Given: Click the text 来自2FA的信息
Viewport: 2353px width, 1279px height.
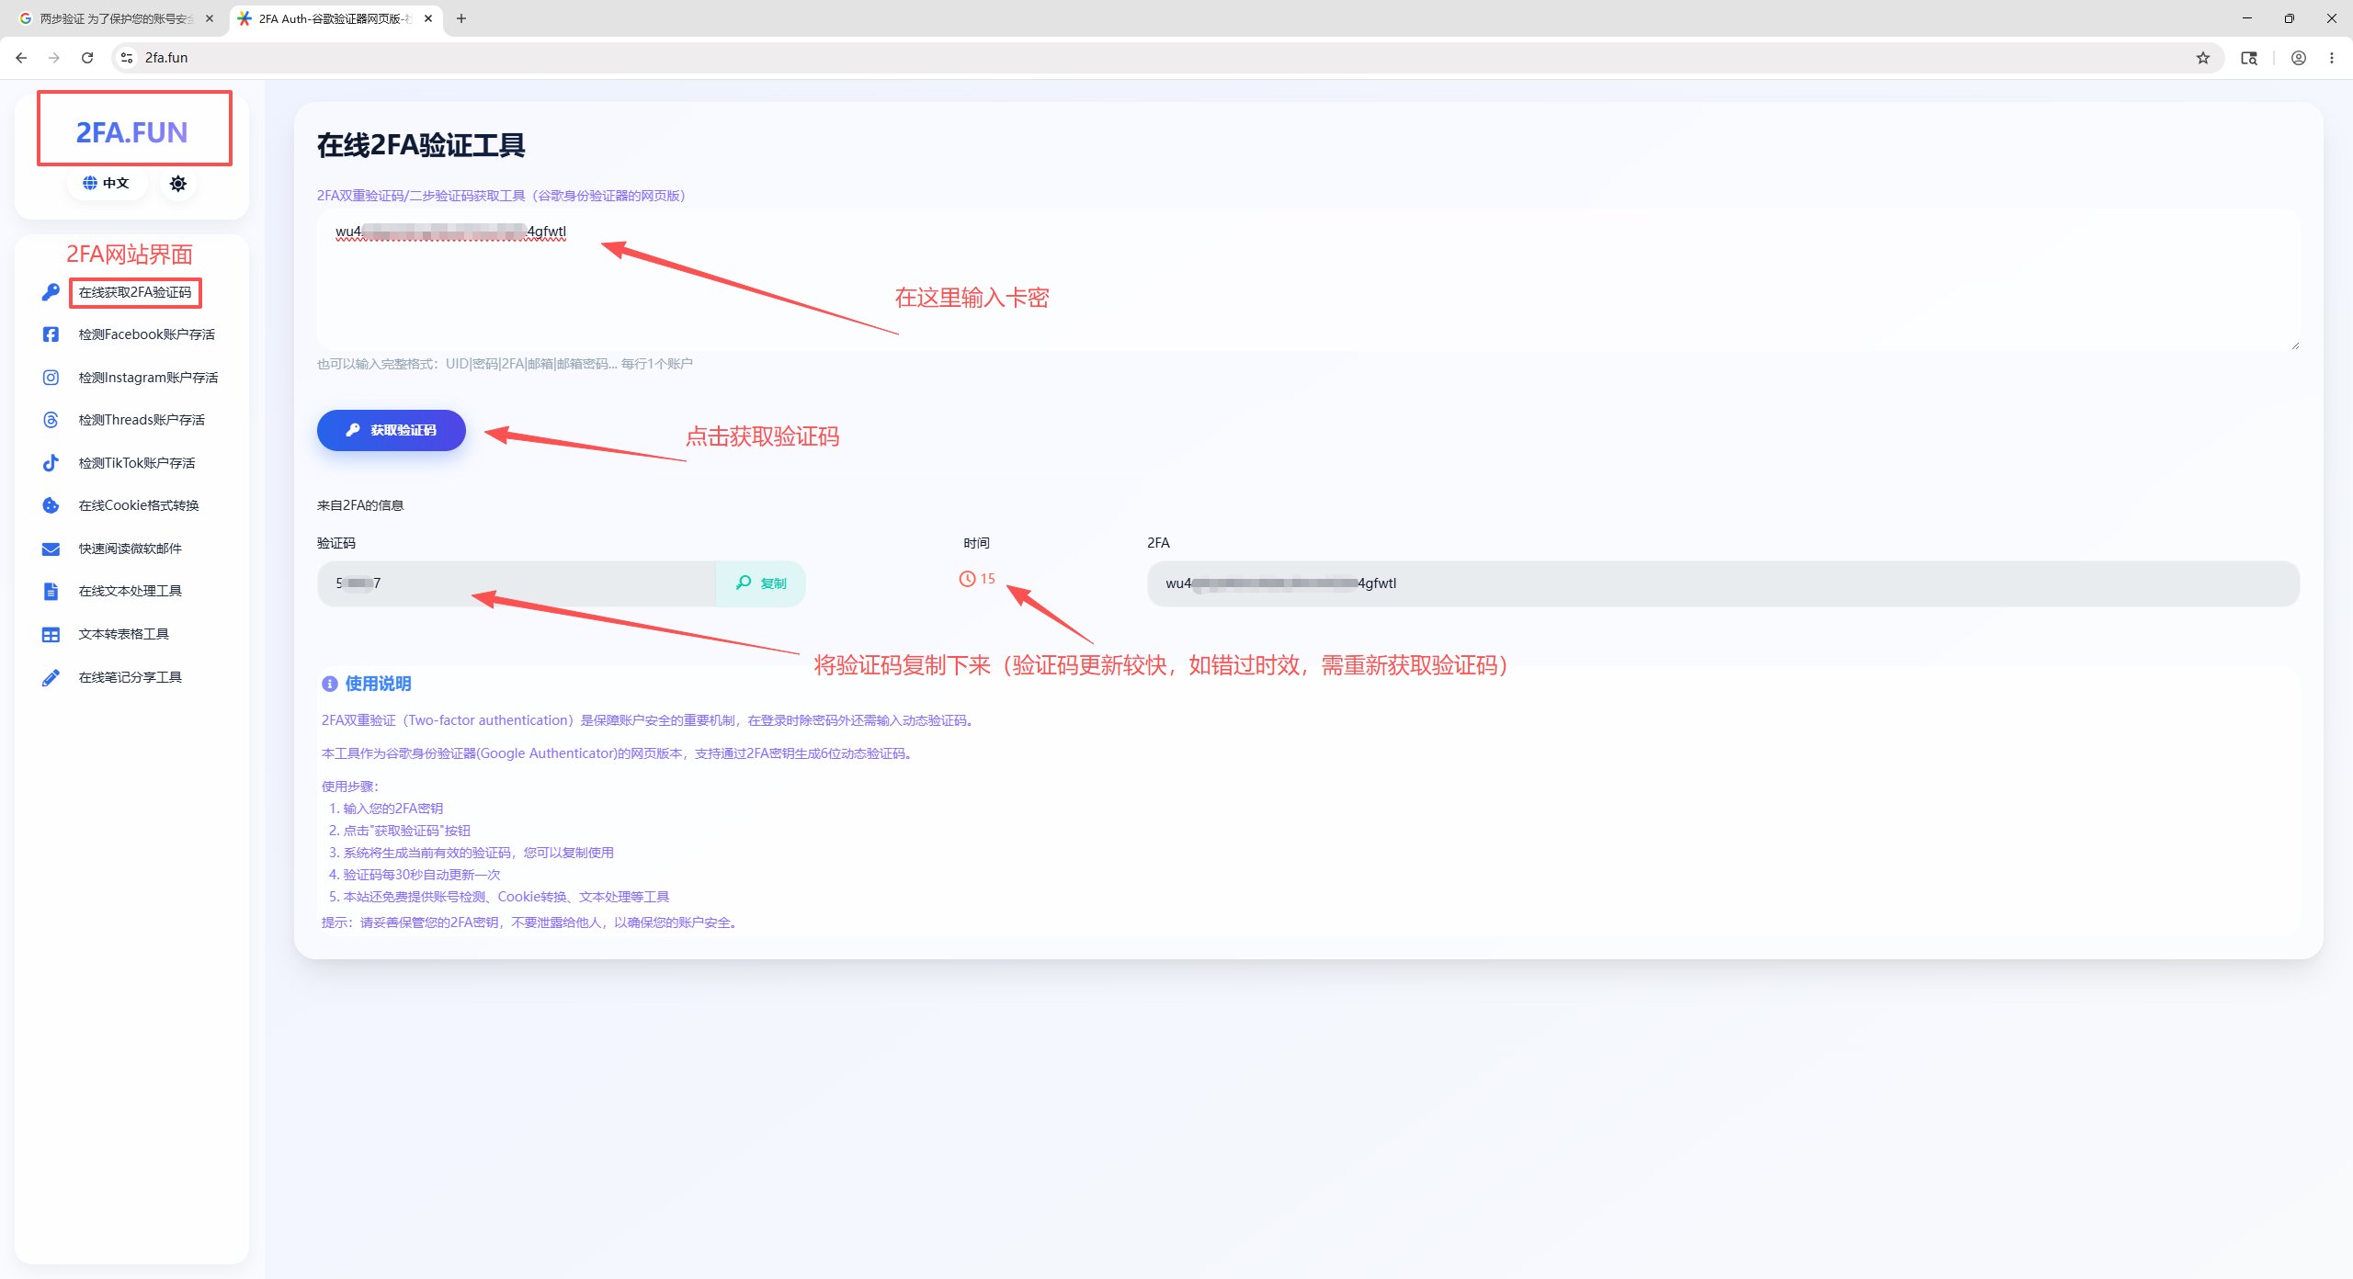Looking at the screenshot, I should point(360,505).
